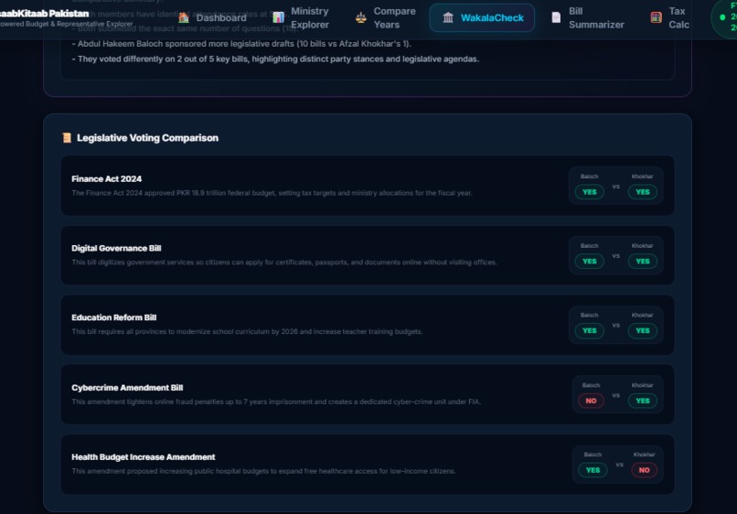Open the Tax Calc tab
The image size is (737, 514).
point(669,18)
